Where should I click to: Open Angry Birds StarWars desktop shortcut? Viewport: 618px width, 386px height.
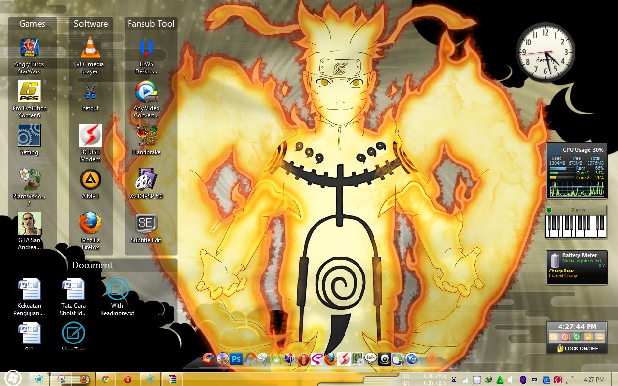[29, 56]
